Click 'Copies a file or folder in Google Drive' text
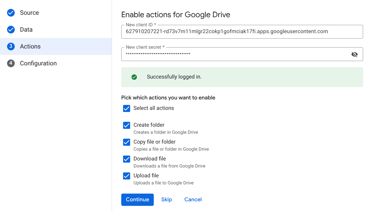The width and height of the screenshot is (368, 212). tap(171, 149)
